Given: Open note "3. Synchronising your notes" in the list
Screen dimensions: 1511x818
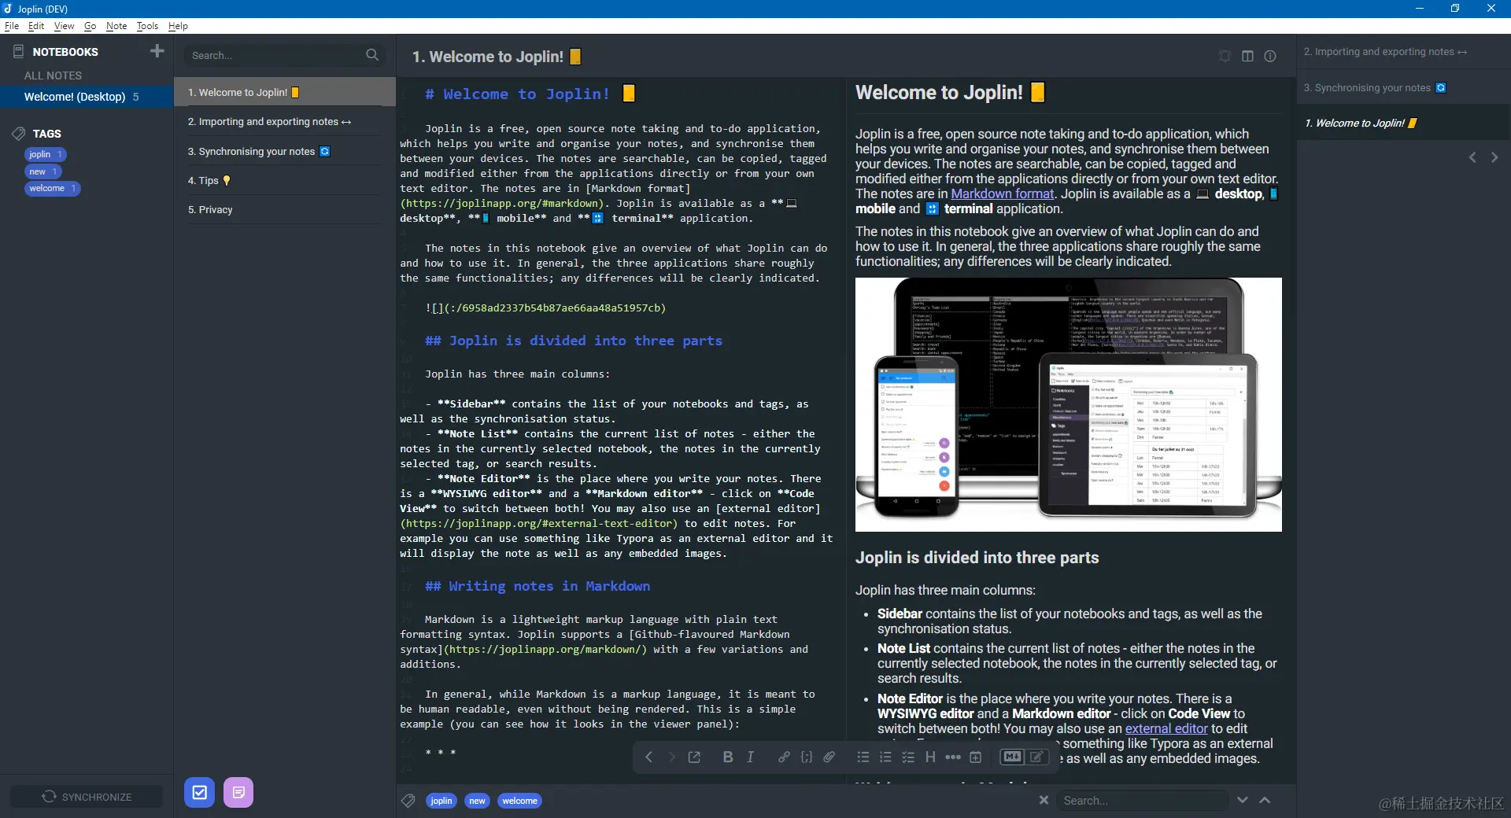Looking at the screenshot, I should tap(284, 151).
